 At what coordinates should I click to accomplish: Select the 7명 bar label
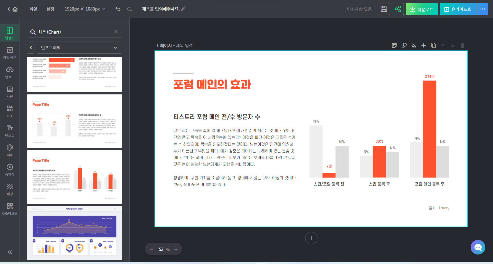pyautogui.click(x=329, y=166)
